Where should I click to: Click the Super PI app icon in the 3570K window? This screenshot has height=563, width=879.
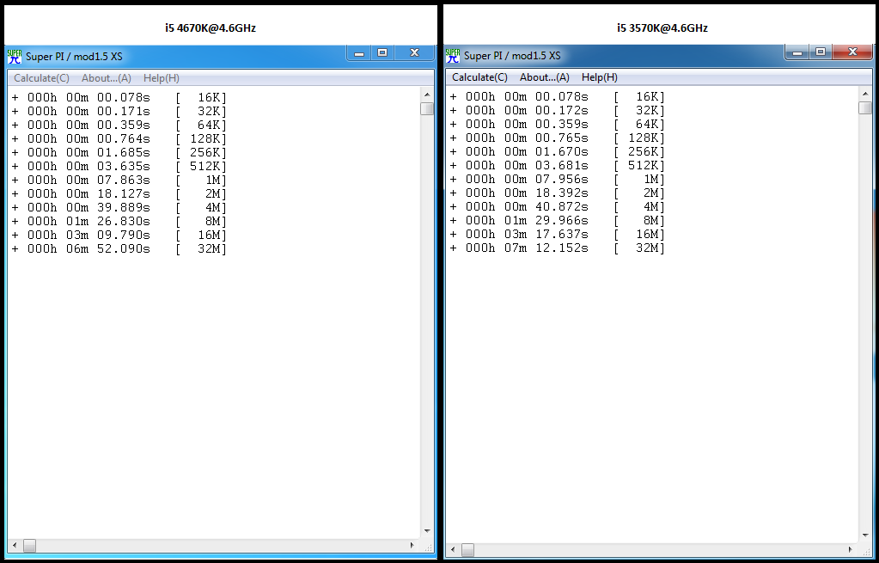click(453, 56)
